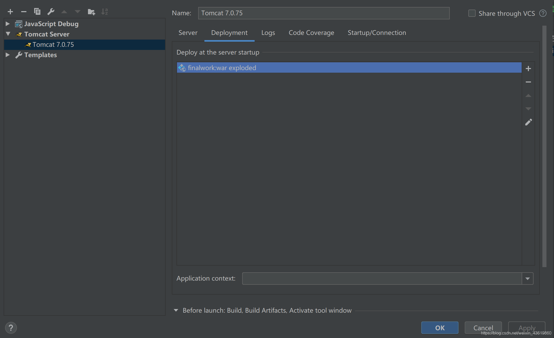Sort configurations alphabetically
The height and width of the screenshot is (338, 554).
pos(105,12)
